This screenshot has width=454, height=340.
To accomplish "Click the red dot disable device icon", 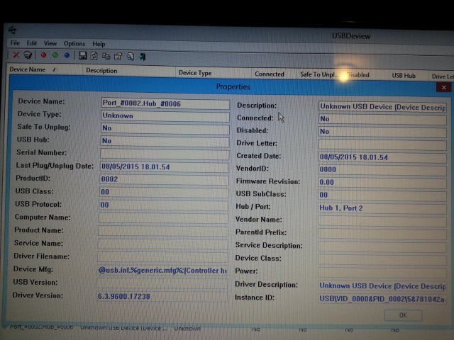I will click(x=43, y=55).
